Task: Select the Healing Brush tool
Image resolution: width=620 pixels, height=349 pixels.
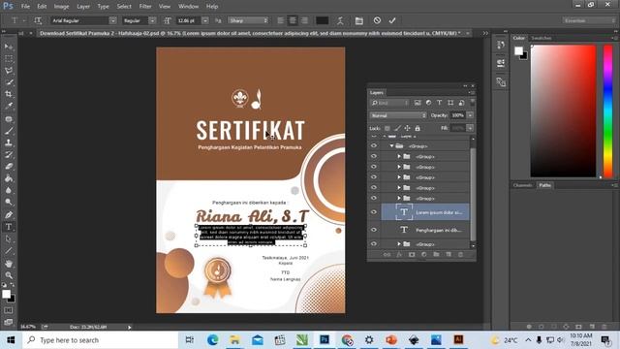Action: tap(9, 119)
